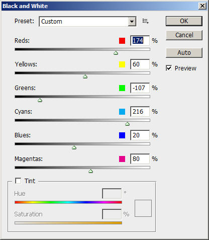
Task: Apply Auto black and white mix
Action: 184,53
